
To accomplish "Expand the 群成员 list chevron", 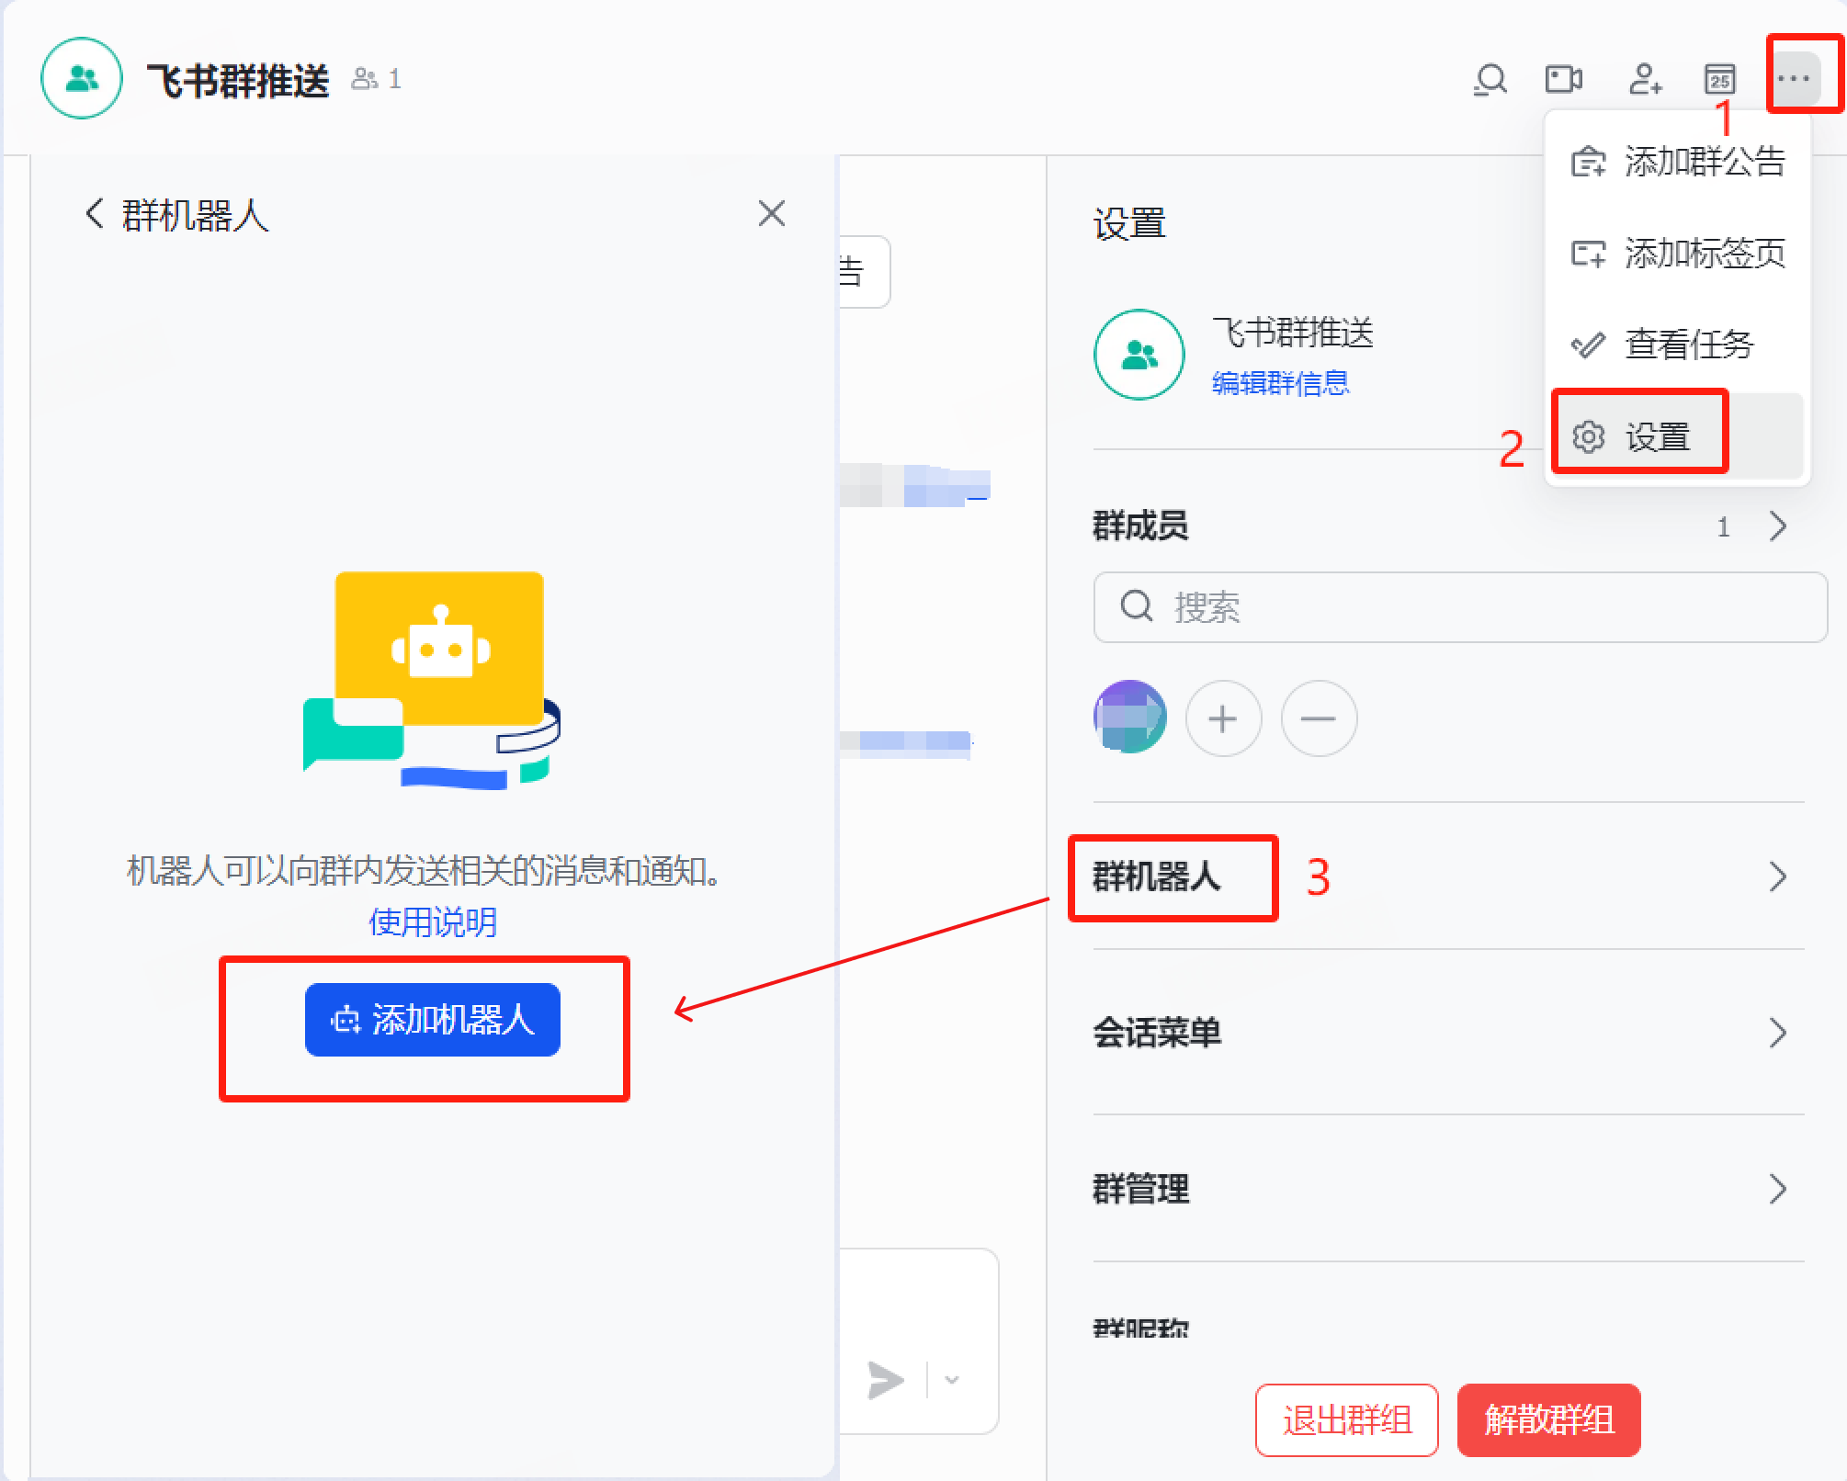I will coord(1778,526).
